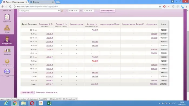Open Internet Explorer from taskbar
The height and width of the screenshot is (106, 189).
pos(6,103)
